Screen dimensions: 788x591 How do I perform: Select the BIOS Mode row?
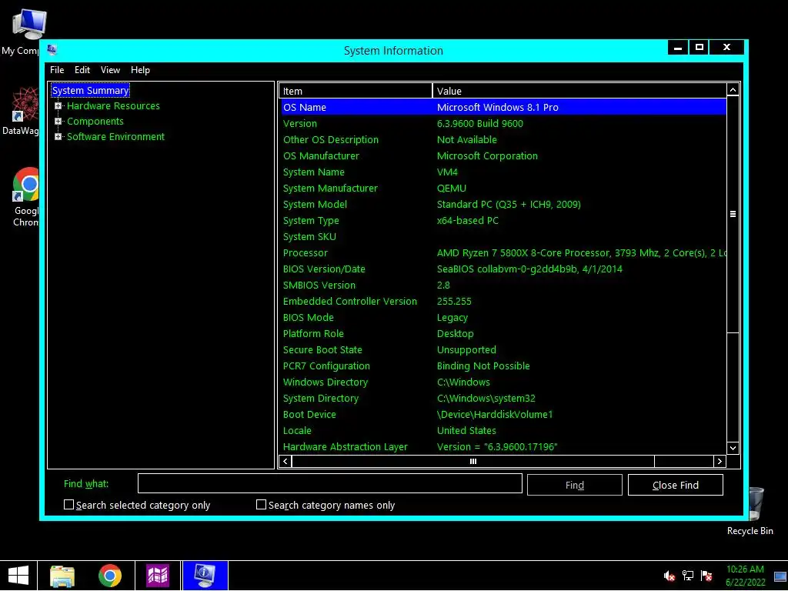coord(503,318)
